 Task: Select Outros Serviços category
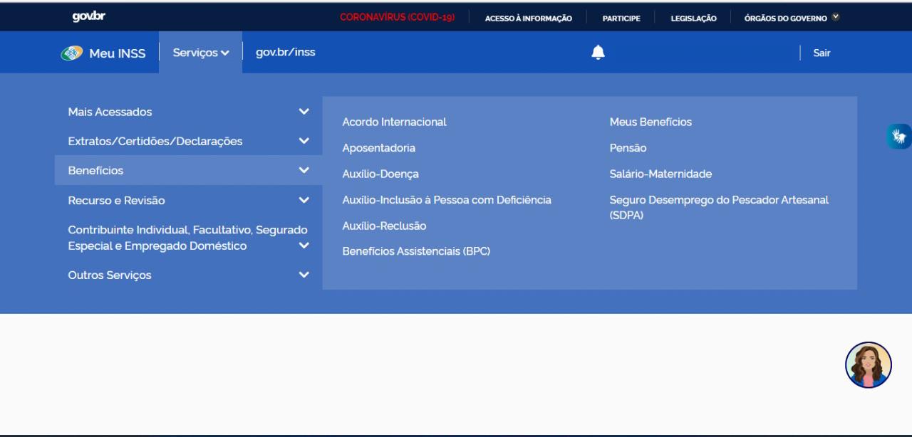(x=110, y=275)
